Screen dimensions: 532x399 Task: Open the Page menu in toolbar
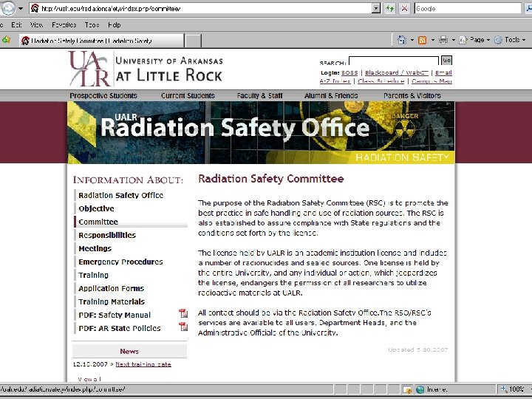coord(474,40)
